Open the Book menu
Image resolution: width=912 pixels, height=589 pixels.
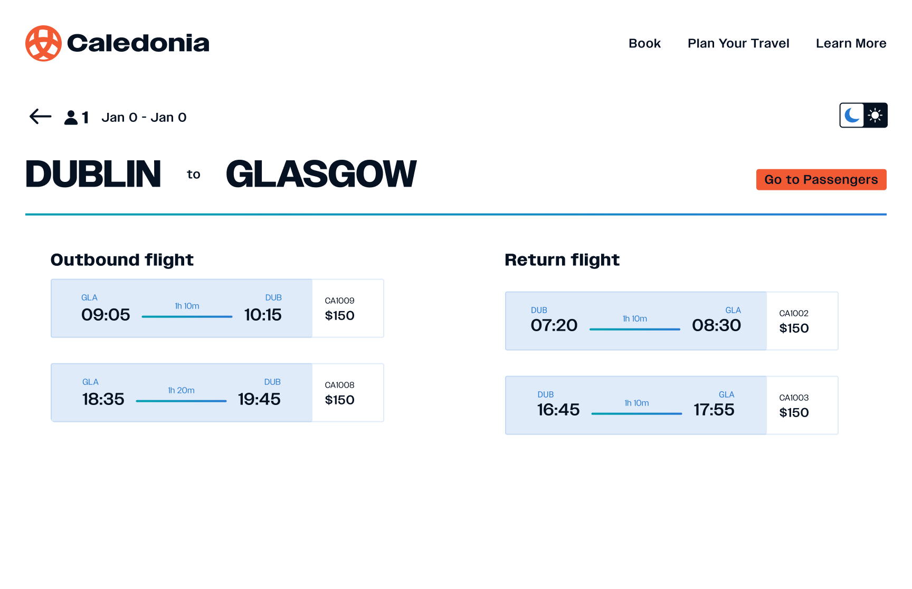pyautogui.click(x=644, y=43)
